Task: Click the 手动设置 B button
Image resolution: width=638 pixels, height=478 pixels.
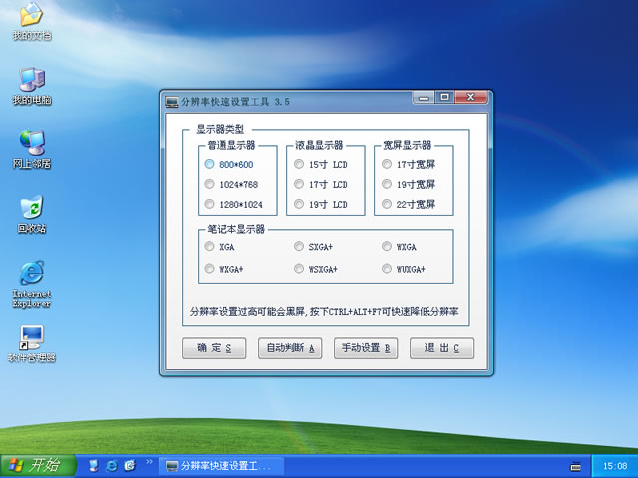Action: 366,348
